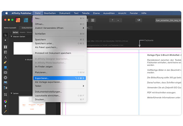Choose Platzieren… in the menu
Viewport: 183px width, 126px height.
tap(59, 72)
